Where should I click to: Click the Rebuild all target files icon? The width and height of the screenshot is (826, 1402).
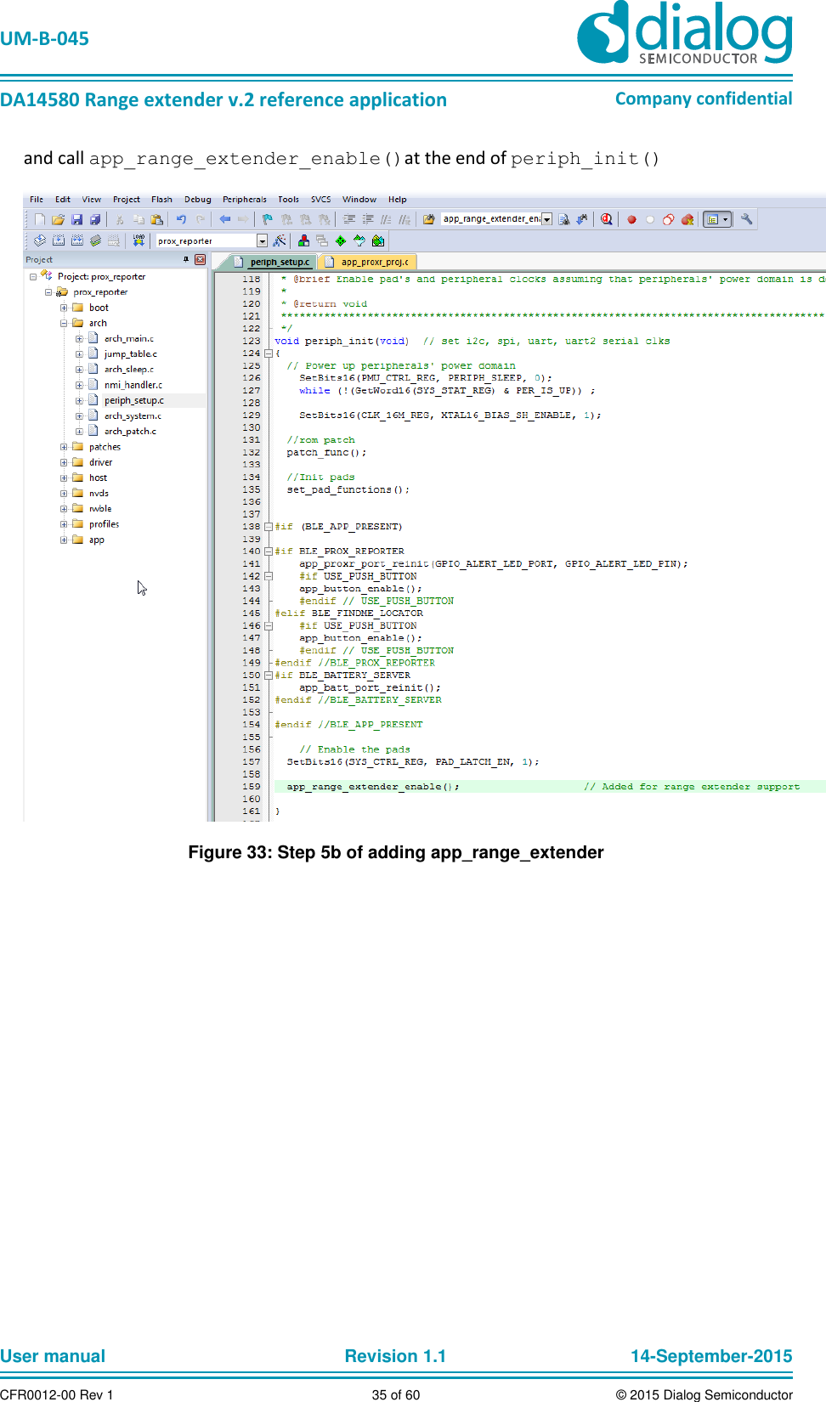[77, 240]
